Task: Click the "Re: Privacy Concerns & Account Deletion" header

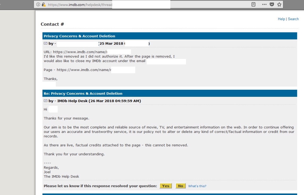Action: (x=83, y=93)
